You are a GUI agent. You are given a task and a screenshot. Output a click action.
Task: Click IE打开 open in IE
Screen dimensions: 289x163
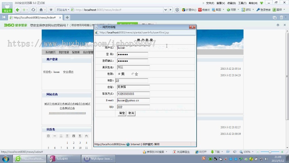201,152
